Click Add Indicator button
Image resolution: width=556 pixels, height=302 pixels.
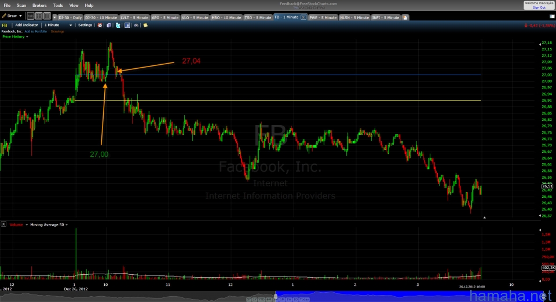[27, 25]
